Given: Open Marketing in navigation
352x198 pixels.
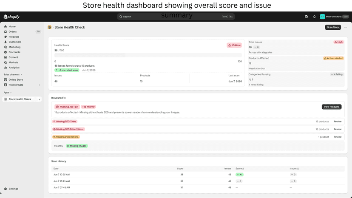Looking at the screenshot, I should click(14, 47).
